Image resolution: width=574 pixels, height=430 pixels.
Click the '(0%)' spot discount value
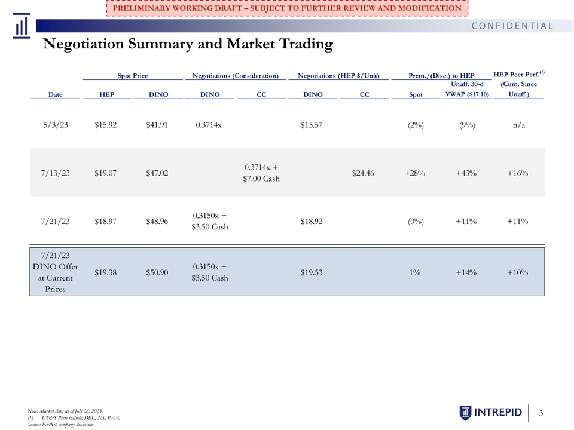click(x=416, y=222)
